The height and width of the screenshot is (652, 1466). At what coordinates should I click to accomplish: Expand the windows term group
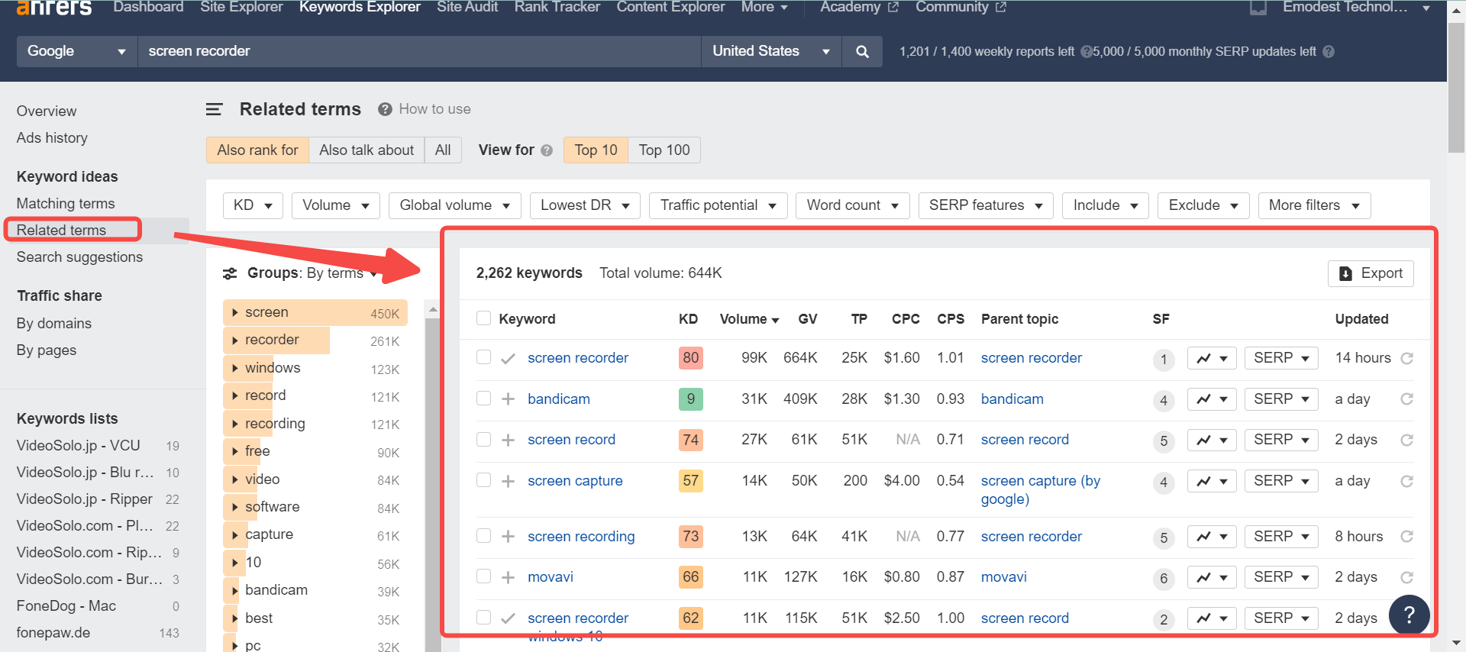235,368
